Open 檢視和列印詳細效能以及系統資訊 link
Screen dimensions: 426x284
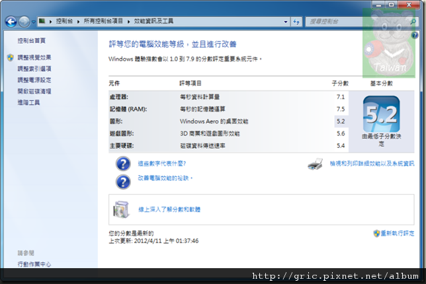pos(372,164)
